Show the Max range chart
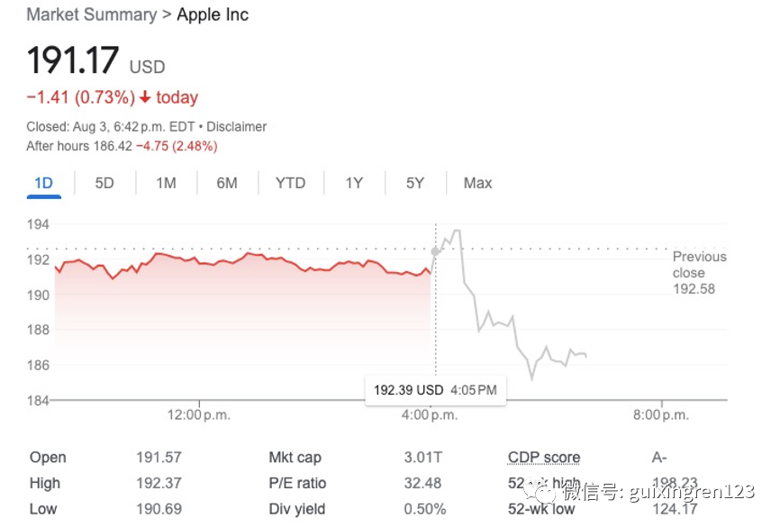Viewport: 780px width, 527px height. (x=477, y=183)
